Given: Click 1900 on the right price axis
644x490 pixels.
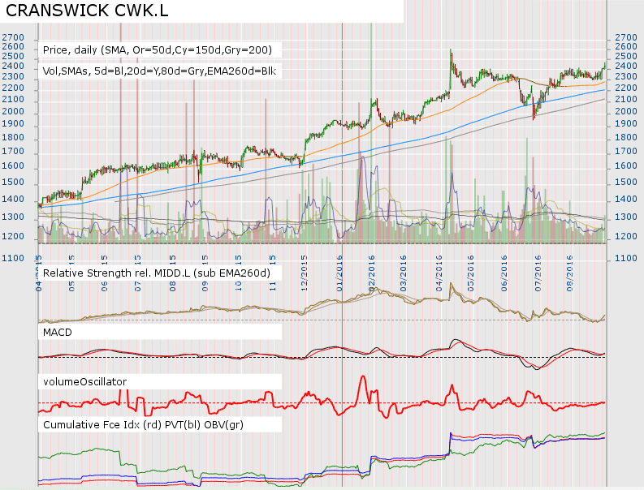Looking at the screenshot, I should tap(626, 123).
